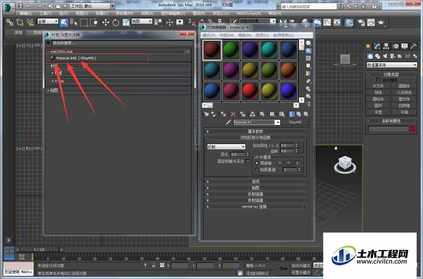Image resolution: width=423 pixels, height=279 pixels.
Task: Select the 贴图通道 radio button
Action: (x=257, y=170)
